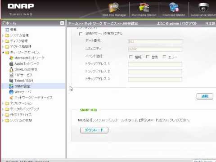The width and height of the screenshot is (216, 162).
Task: Click ネットワーク サービス folder icon
Action: click(x=7, y=53)
